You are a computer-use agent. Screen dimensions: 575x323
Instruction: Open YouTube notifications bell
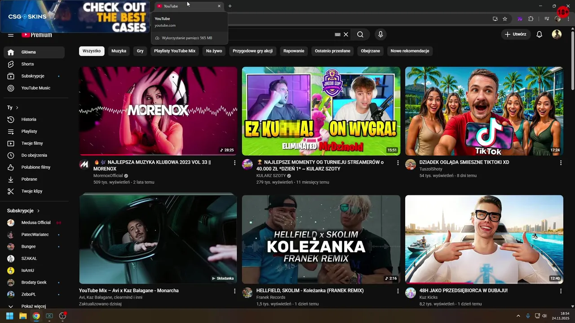pos(540,35)
